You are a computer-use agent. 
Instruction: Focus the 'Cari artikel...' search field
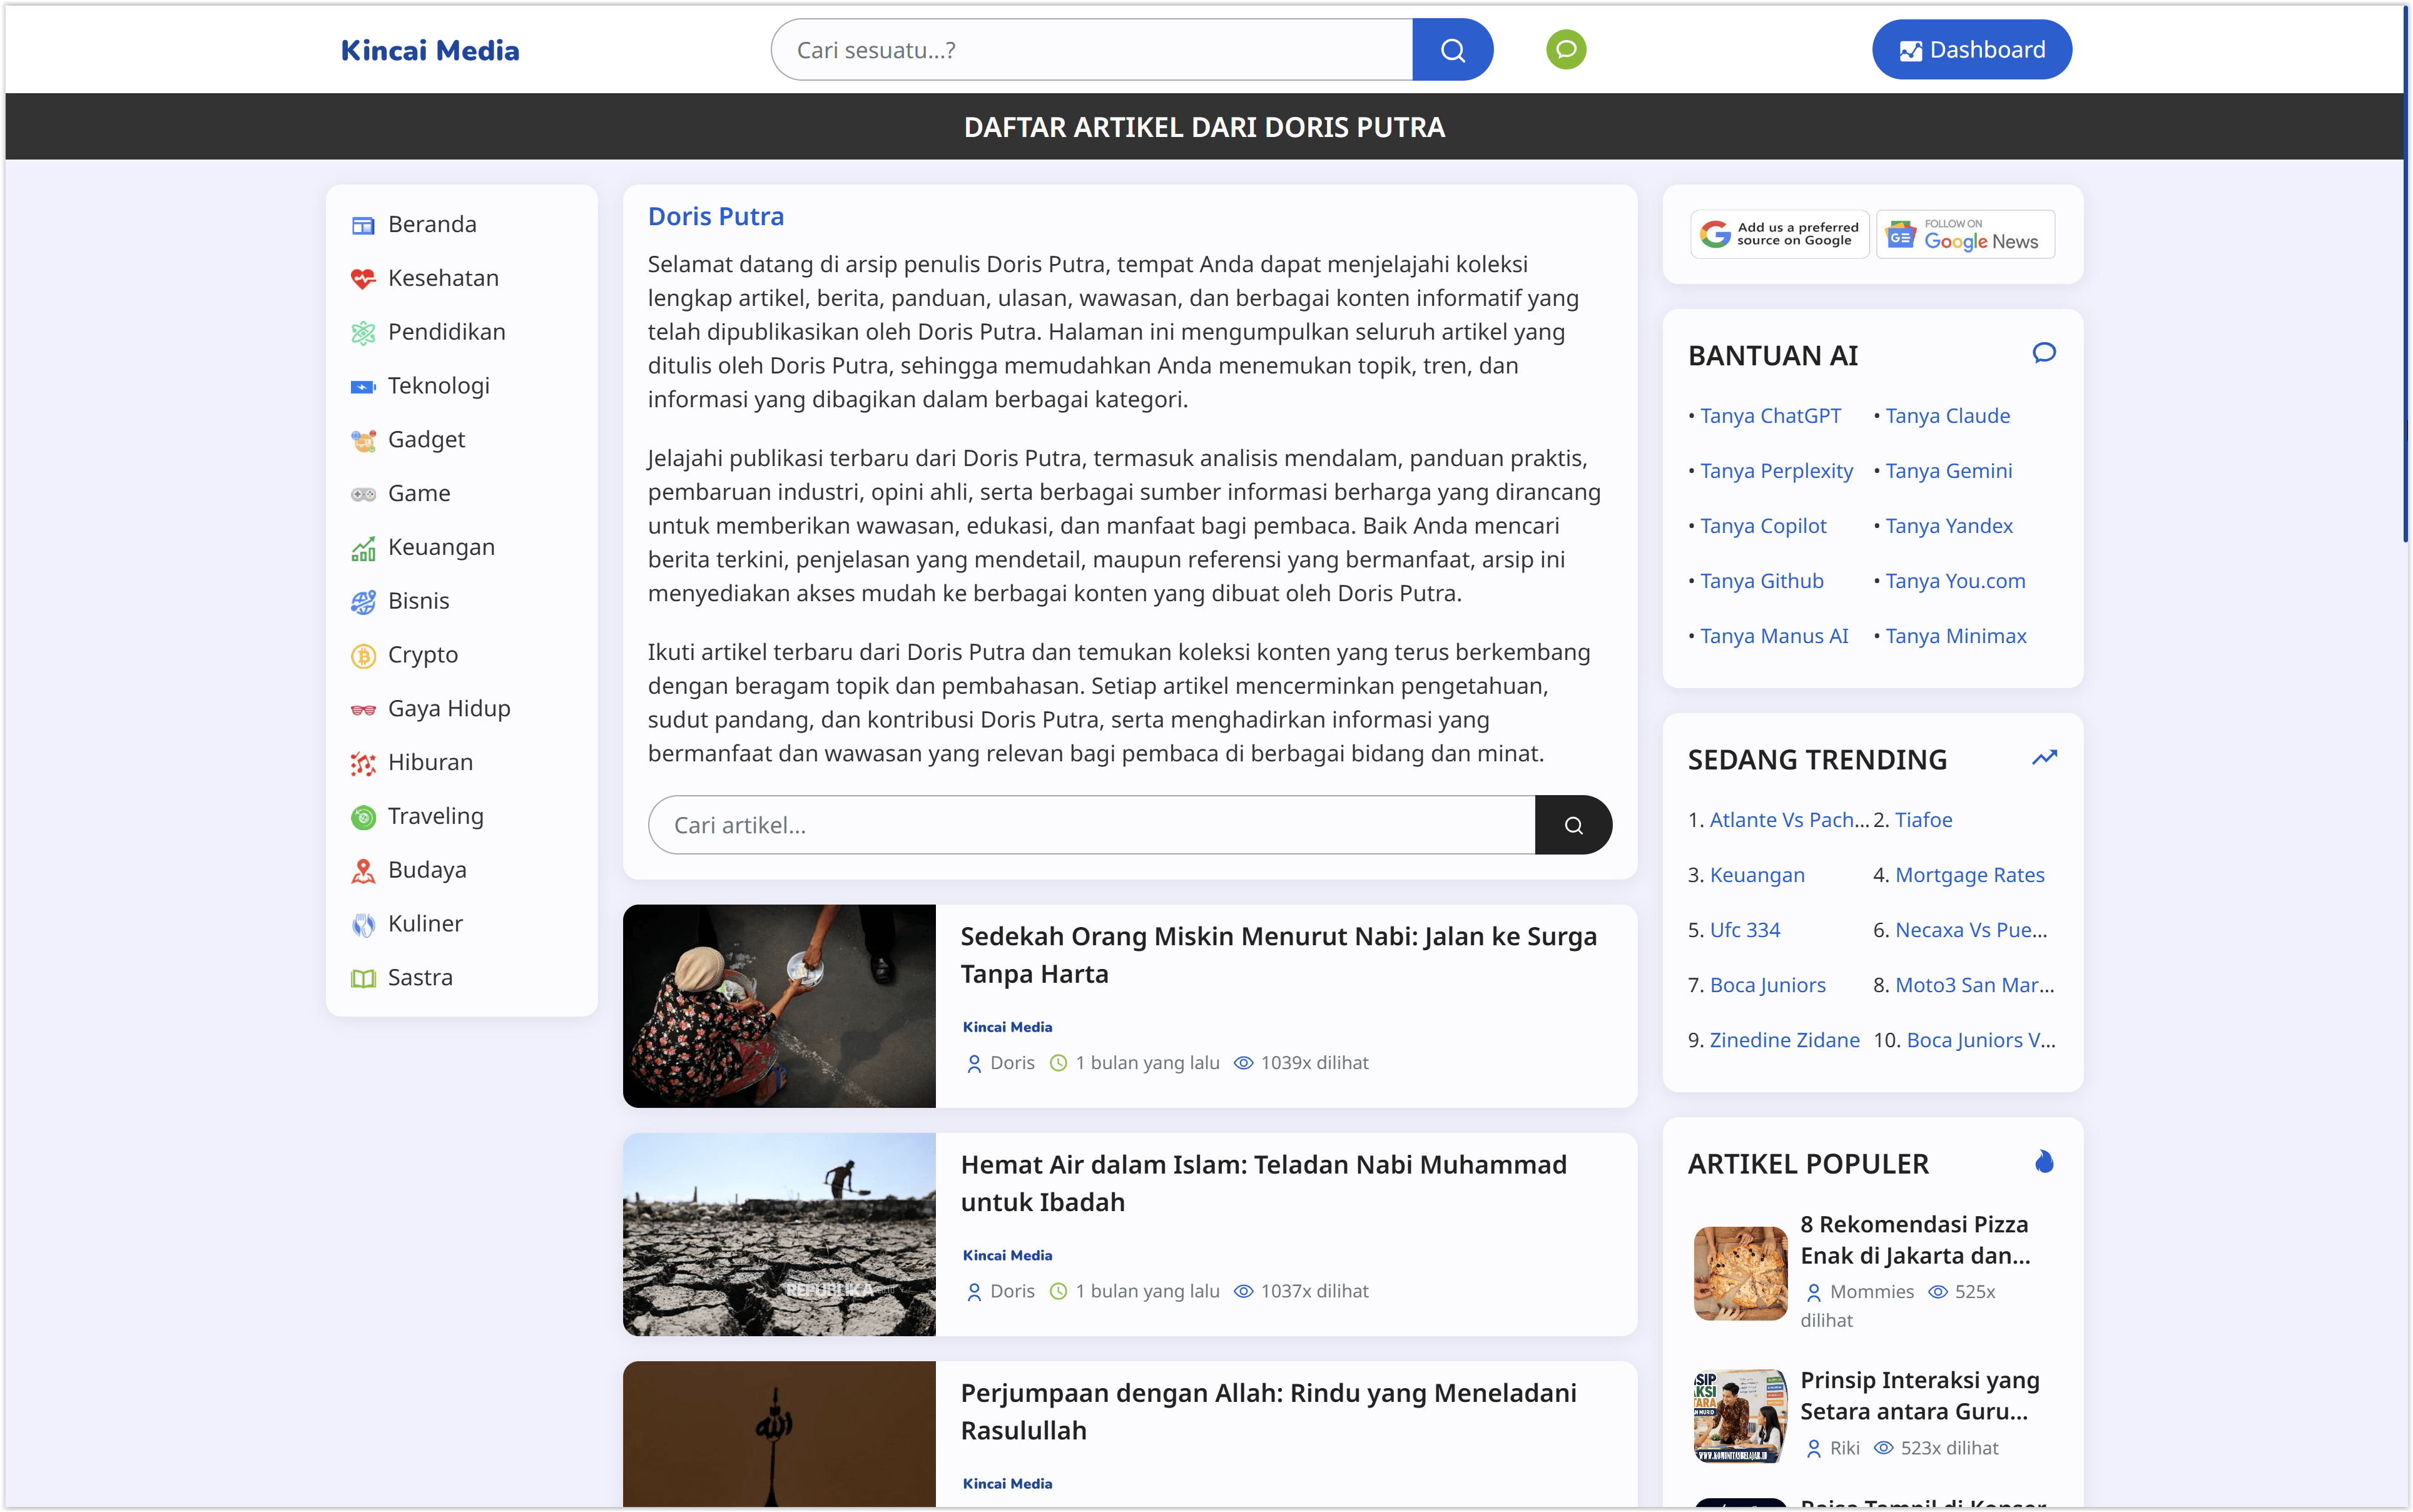1092,825
